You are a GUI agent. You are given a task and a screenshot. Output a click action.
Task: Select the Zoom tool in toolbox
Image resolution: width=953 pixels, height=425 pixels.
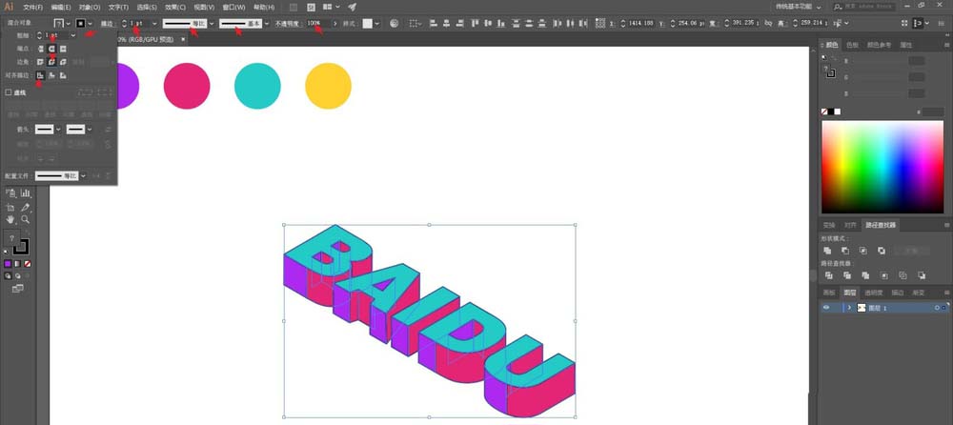coord(26,219)
